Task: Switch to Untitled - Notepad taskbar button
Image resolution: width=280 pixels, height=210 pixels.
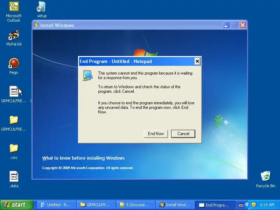Action: pyautogui.click(x=56, y=205)
